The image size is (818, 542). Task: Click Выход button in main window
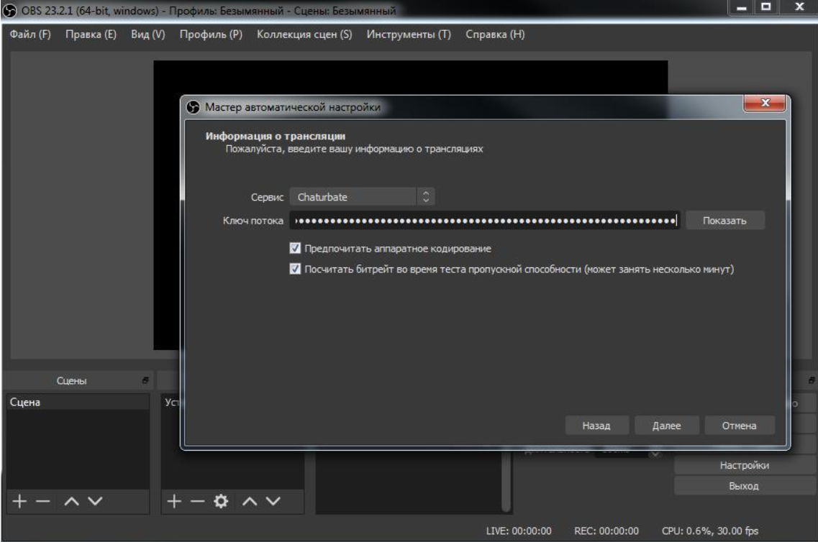point(745,486)
